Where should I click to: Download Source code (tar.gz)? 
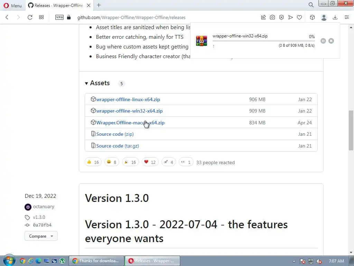tap(118, 146)
